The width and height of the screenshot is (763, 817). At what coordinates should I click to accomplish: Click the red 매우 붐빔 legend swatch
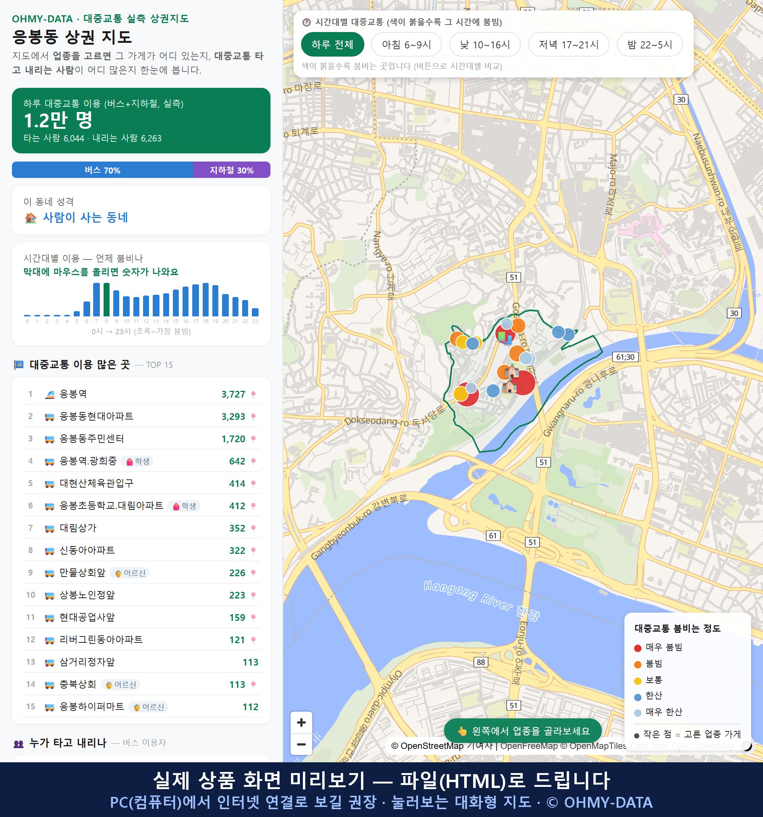click(638, 648)
